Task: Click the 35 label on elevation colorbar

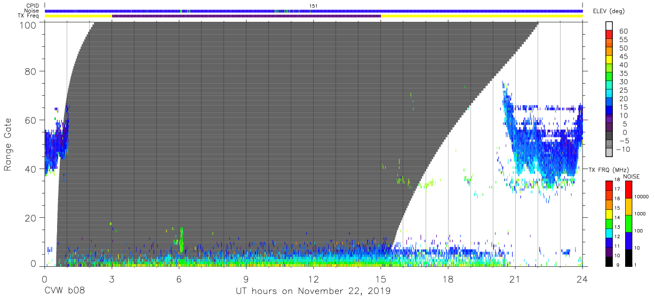Action: (x=622, y=74)
